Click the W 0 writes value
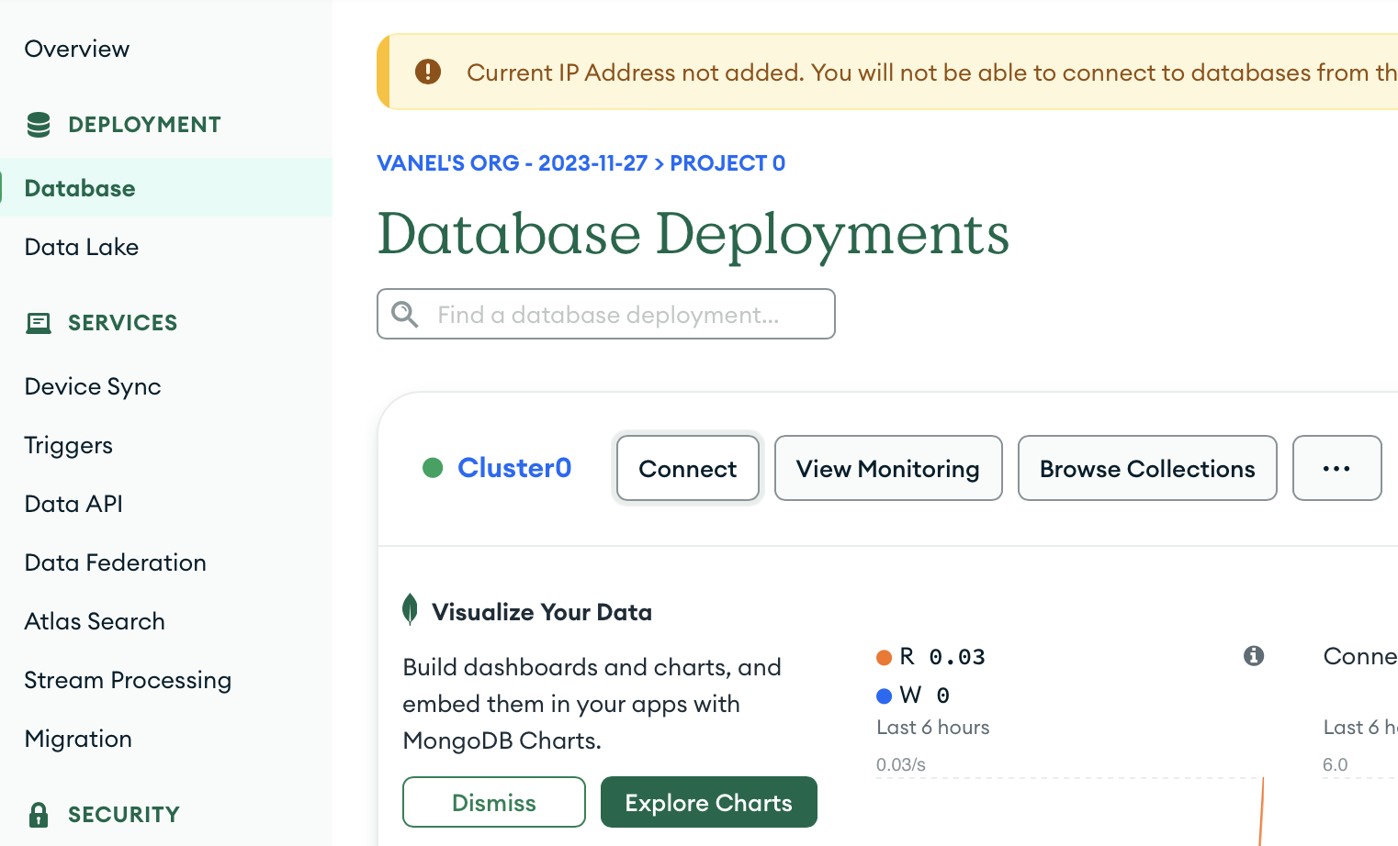This screenshot has height=846, width=1398. coord(925,696)
